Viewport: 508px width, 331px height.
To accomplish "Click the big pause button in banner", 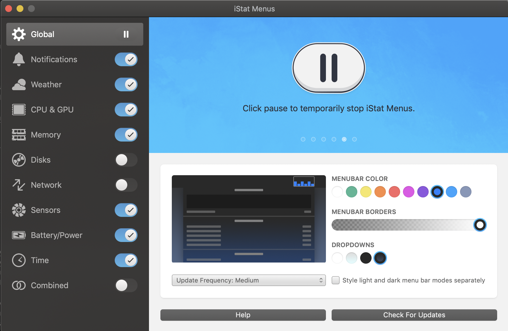I will click(329, 68).
